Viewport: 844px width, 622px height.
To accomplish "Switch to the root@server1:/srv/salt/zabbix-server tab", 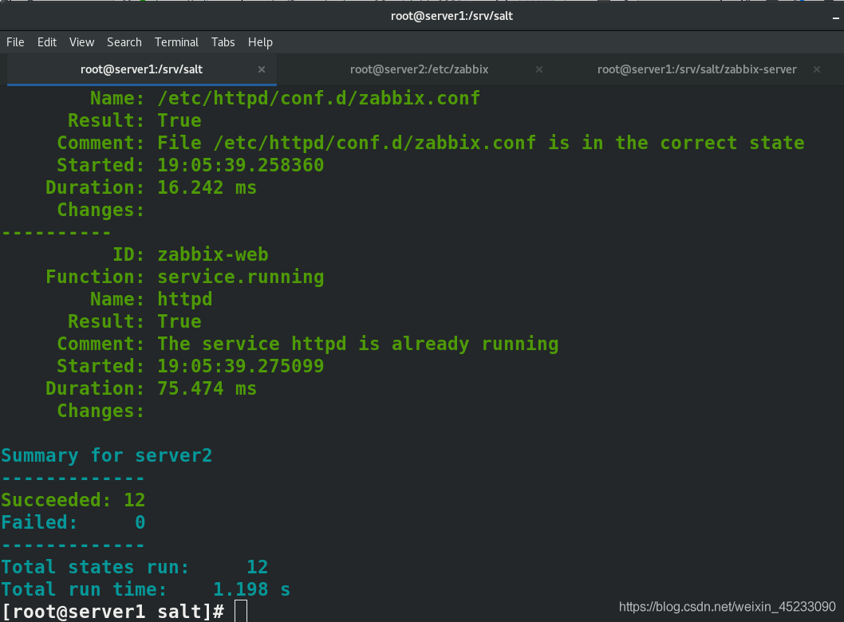I will pos(696,69).
